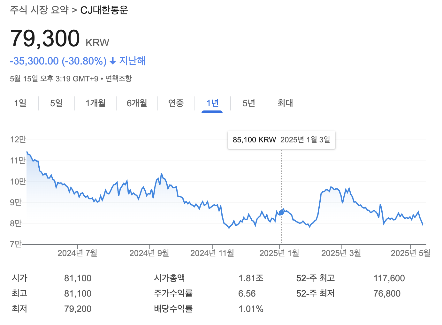Image resolution: width=442 pixels, height=325 pixels.
Task: Click the 시가 label
Action: [19, 278]
